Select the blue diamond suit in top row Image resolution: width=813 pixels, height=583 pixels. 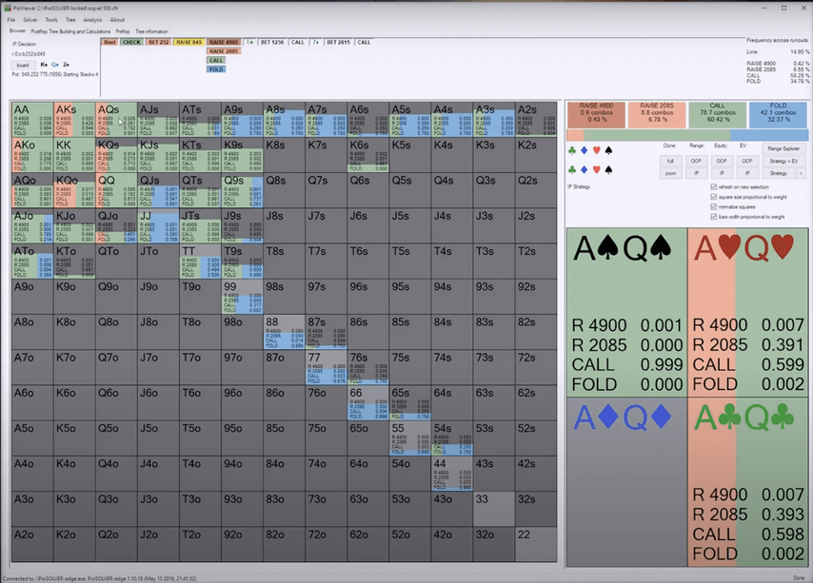pyautogui.click(x=584, y=150)
